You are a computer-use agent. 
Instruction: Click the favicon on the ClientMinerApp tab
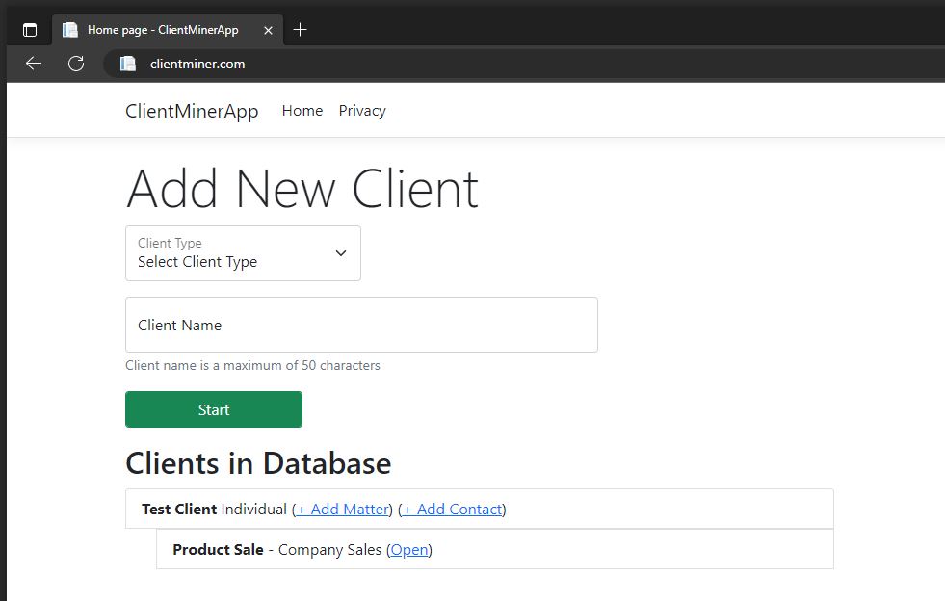[69, 29]
